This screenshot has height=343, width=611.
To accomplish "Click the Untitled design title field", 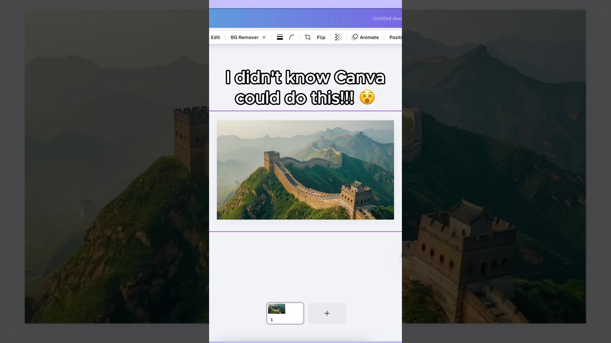I will [387, 19].
